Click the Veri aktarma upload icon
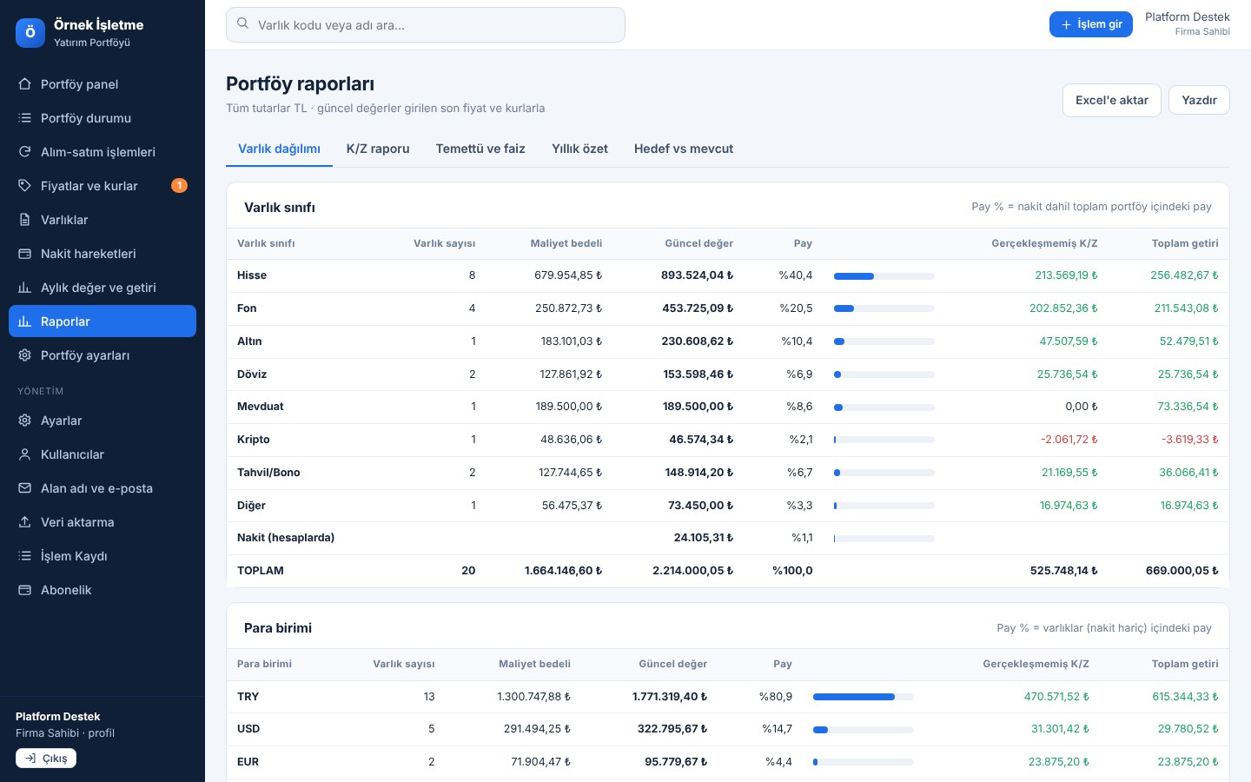 tap(24, 522)
